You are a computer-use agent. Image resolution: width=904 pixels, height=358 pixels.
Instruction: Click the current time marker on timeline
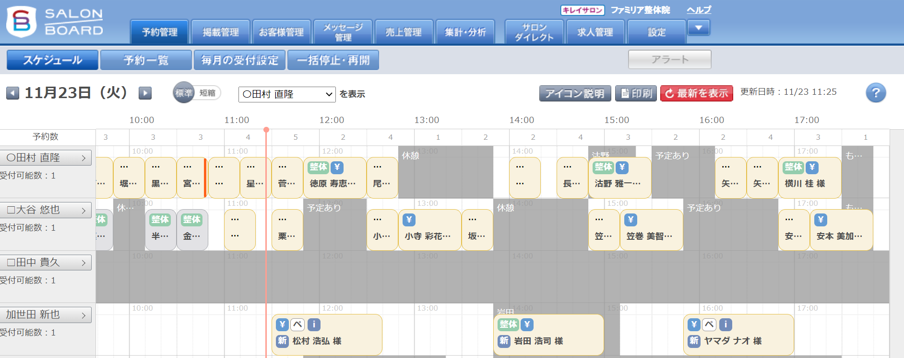(x=266, y=130)
